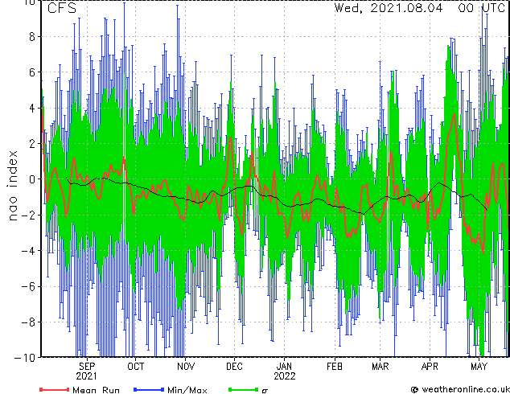510x394 pixels.
Task: Click the weatheronline.co.uk credit
Action: [x=460, y=389]
